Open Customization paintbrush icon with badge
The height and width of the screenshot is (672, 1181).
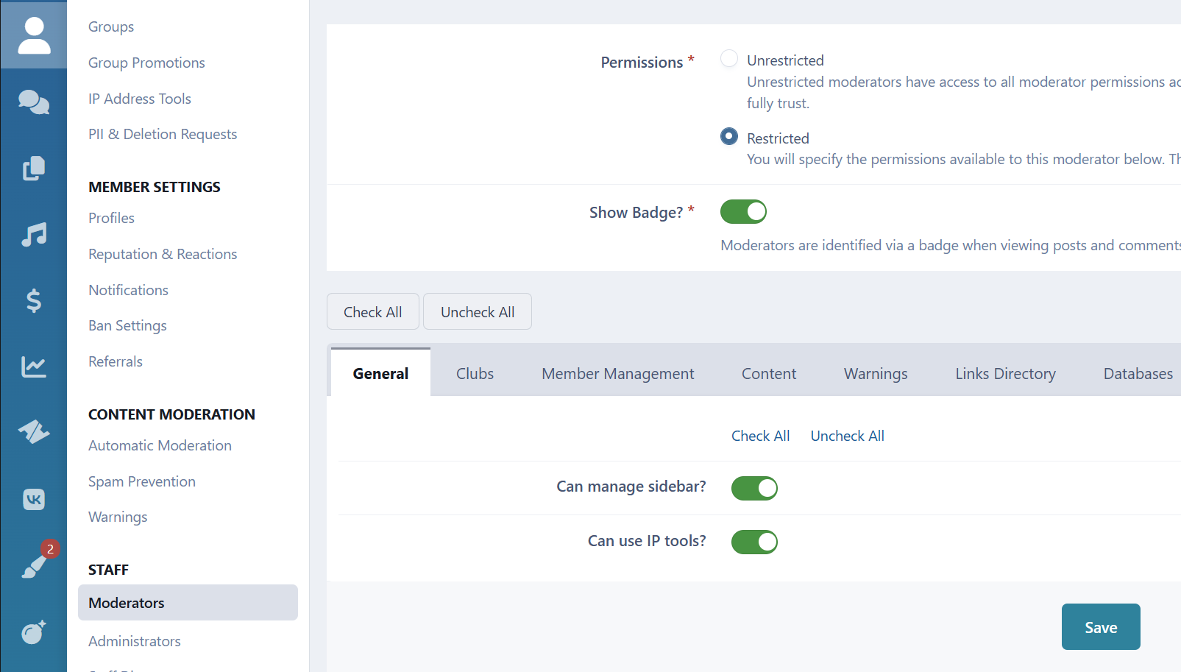[x=35, y=565]
